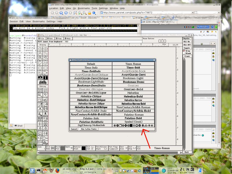Open the Library objects tool
Screen dimensions: 232x174
[43, 82]
